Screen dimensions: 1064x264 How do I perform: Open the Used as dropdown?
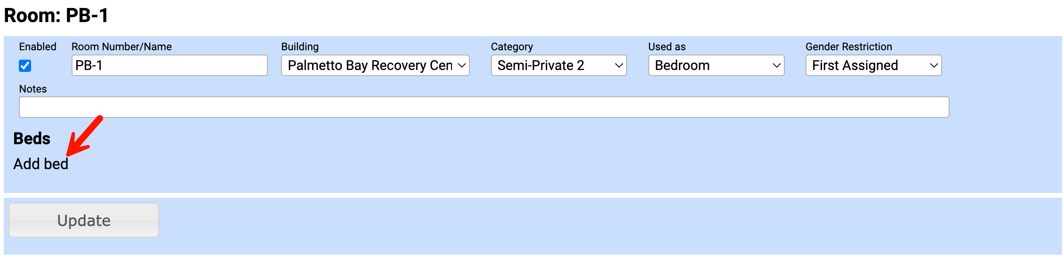pyautogui.click(x=716, y=65)
